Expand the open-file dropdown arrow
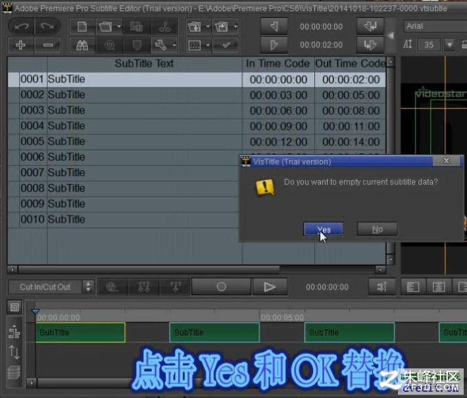Image resolution: width=467 pixels, height=398 pixels. [119, 27]
